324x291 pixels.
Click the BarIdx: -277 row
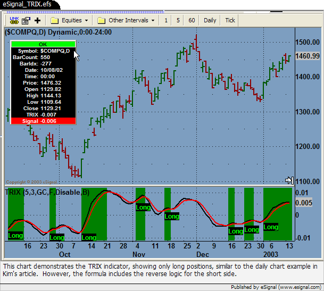(43, 64)
